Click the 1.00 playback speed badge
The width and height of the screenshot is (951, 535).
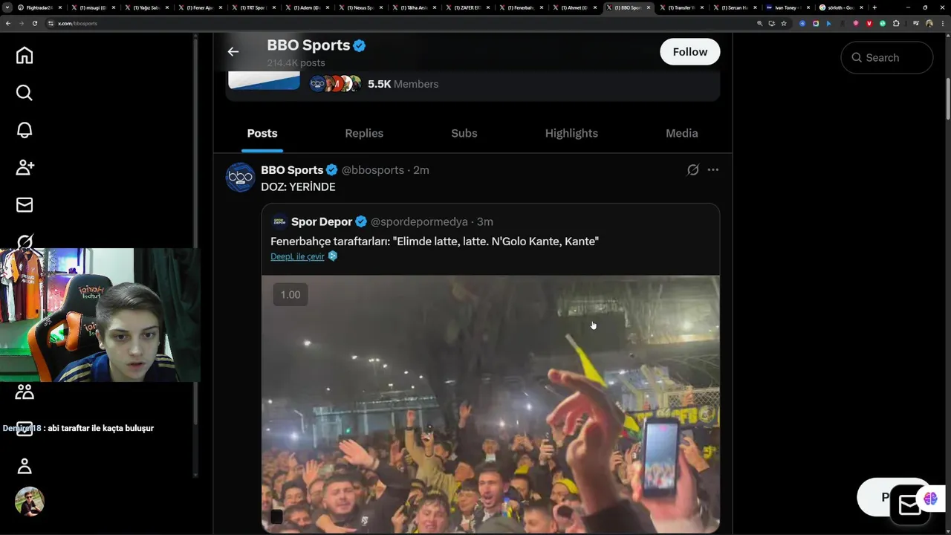coord(291,295)
